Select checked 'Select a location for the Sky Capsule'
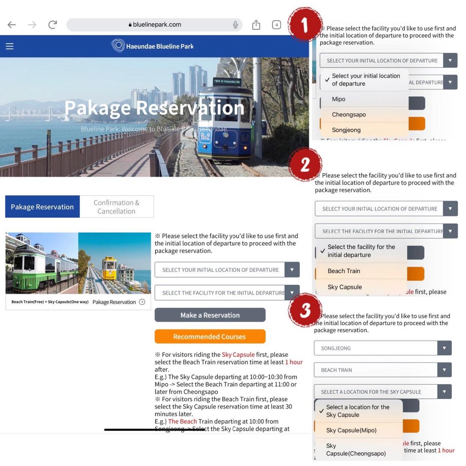Screen dimensions: 466x466 point(359,411)
